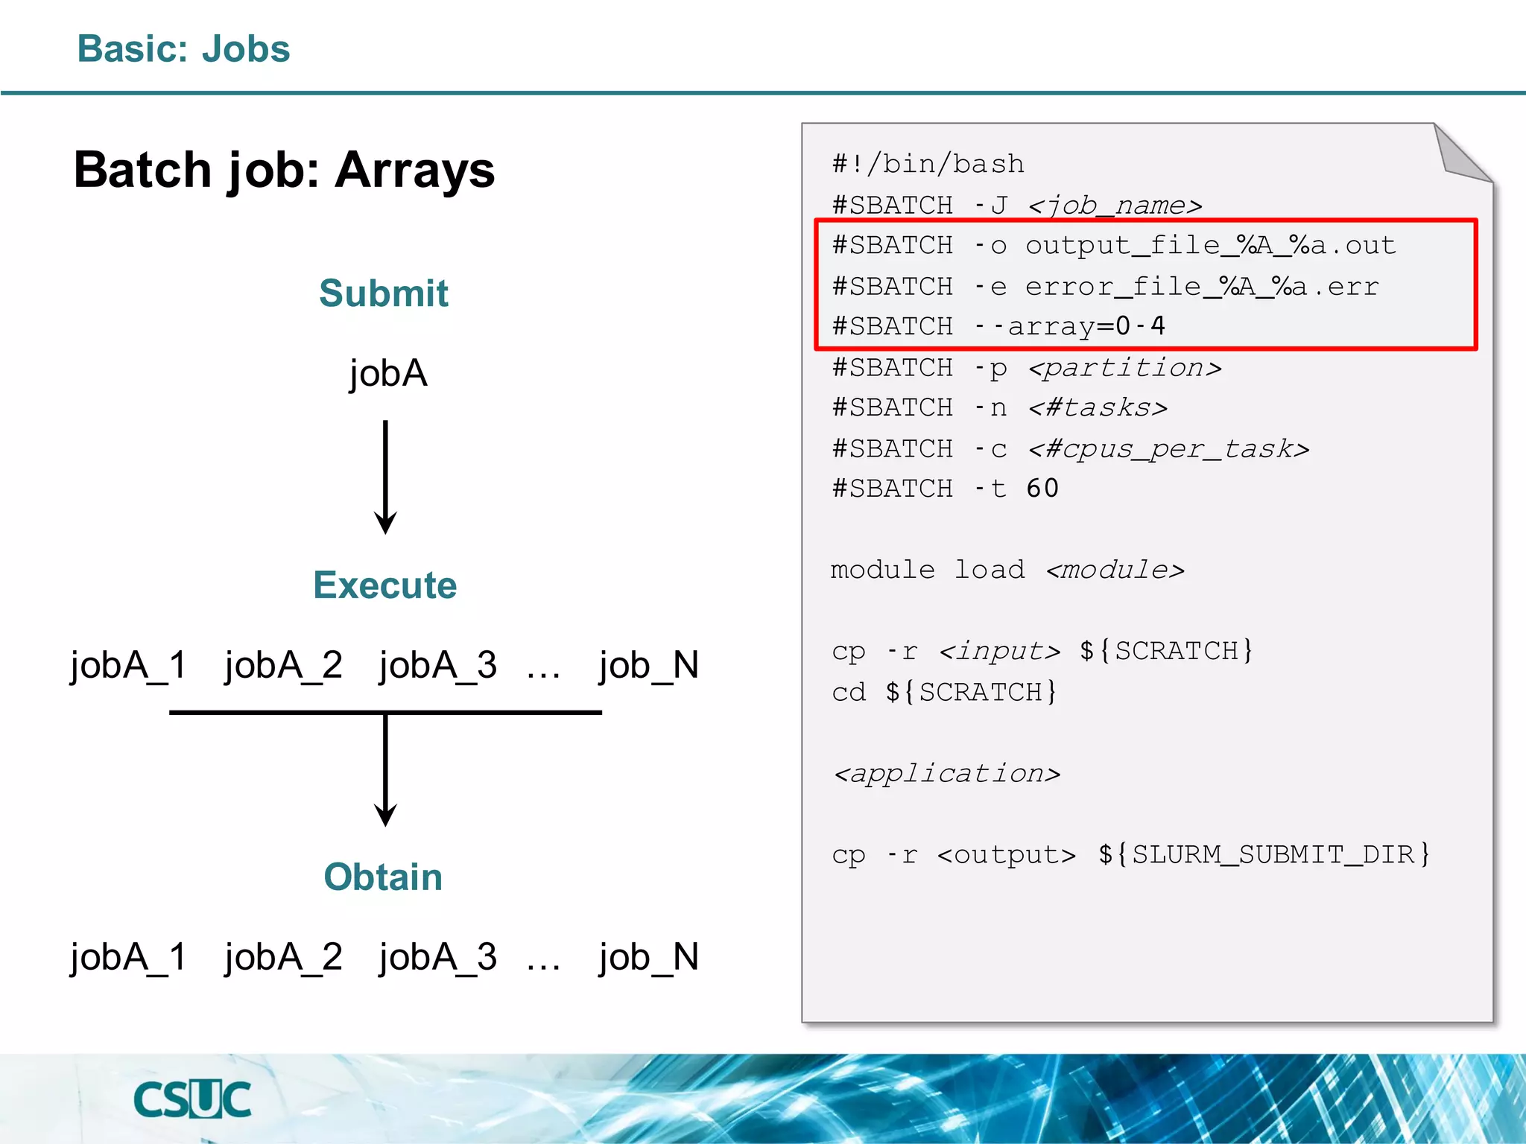Click the '#SBATCH -J <job_name>' line
Viewport: 1526px width, 1144px height.
pos(1017,205)
